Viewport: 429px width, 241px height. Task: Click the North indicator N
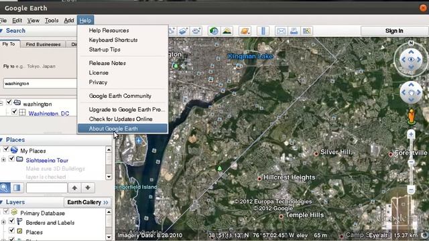(x=411, y=43)
